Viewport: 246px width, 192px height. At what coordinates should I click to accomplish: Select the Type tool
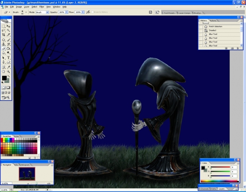(x=8, y=58)
